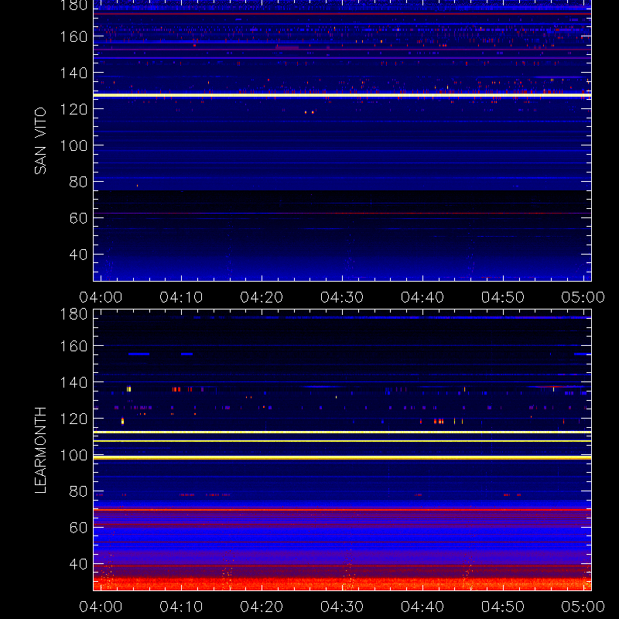
Task: Click 04:40 time label under Learmonth plot
Action: pyautogui.click(x=422, y=607)
